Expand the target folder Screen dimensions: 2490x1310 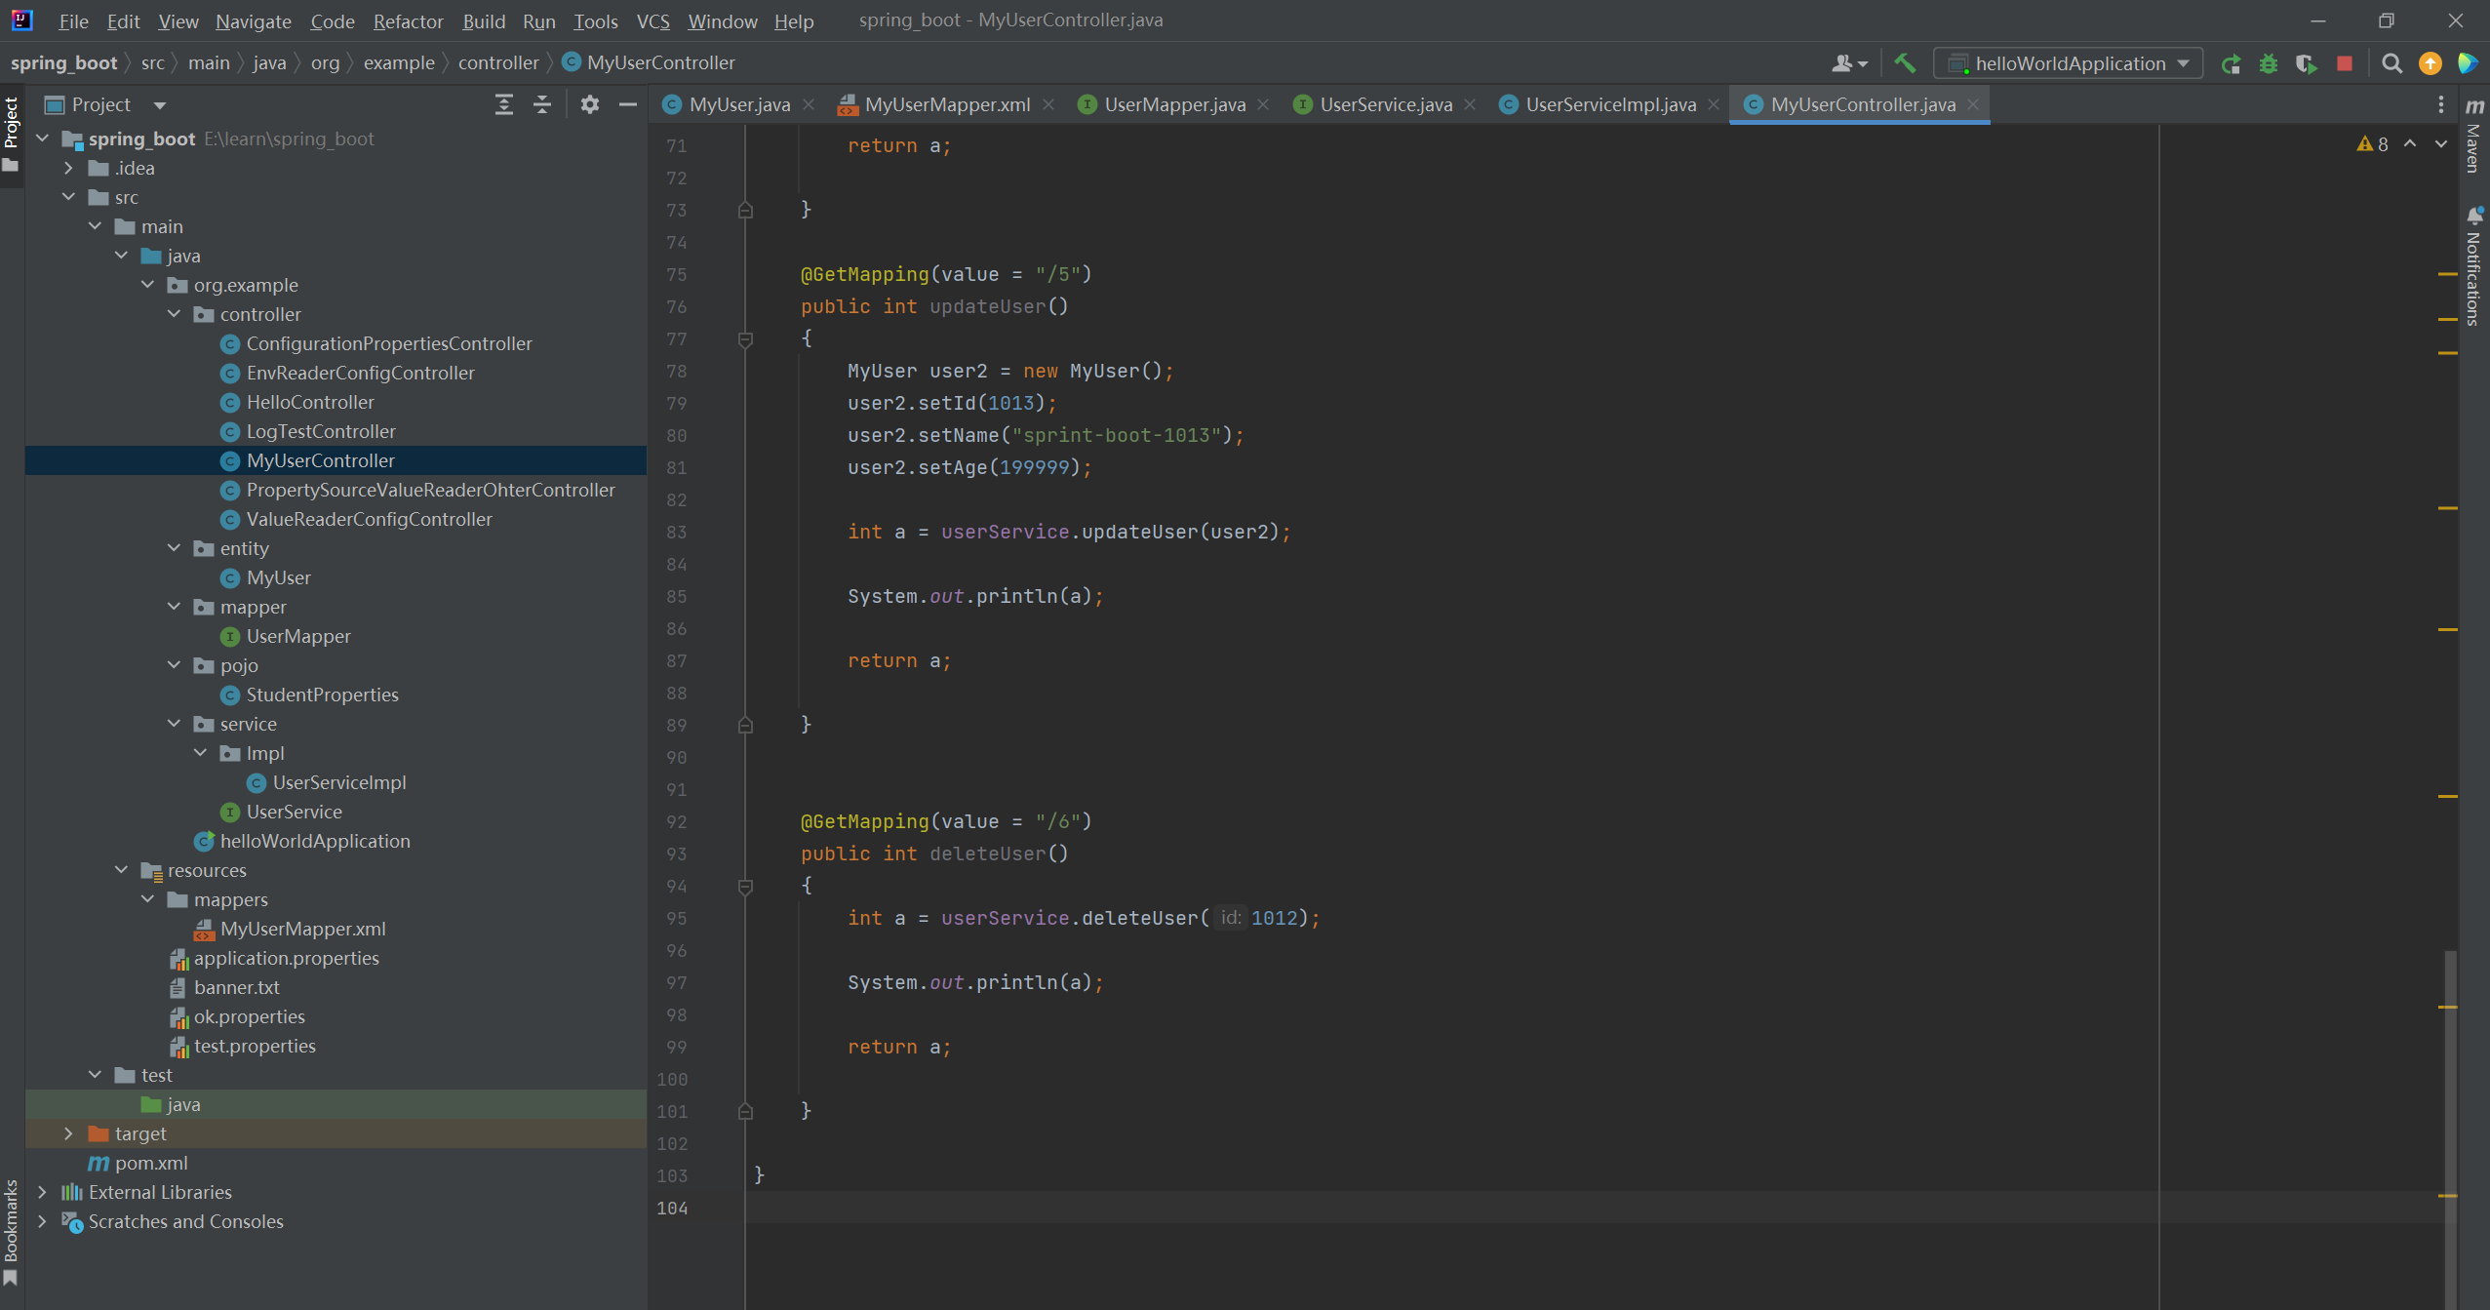pyautogui.click(x=68, y=1133)
